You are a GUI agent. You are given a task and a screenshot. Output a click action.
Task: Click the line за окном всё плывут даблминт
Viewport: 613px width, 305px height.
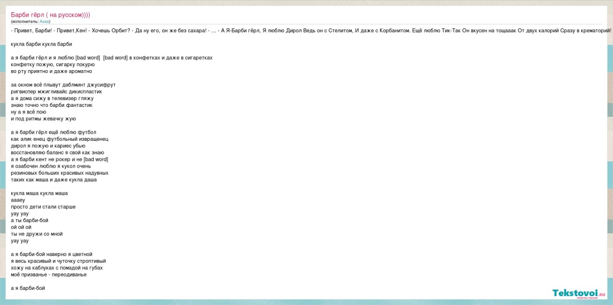(x=63, y=85)
